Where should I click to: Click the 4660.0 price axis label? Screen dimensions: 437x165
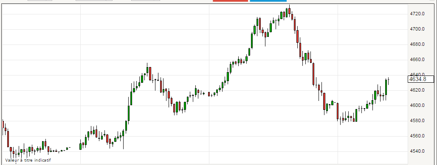coord(417,59)
